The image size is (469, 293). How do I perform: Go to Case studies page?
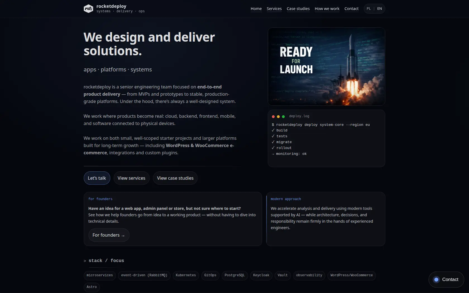pyautogui.click(x=298, y=9)
